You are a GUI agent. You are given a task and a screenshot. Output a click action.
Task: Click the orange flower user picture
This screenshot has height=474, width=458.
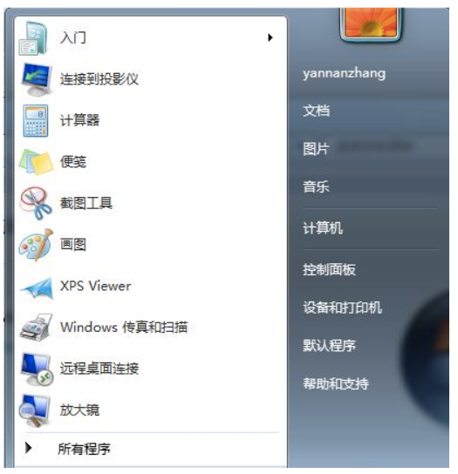[371, 24]
